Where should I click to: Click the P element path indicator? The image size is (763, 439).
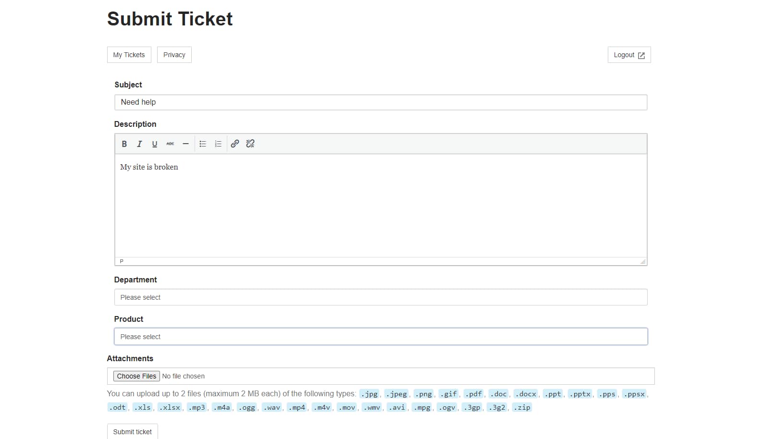click(x=122, y=261)
